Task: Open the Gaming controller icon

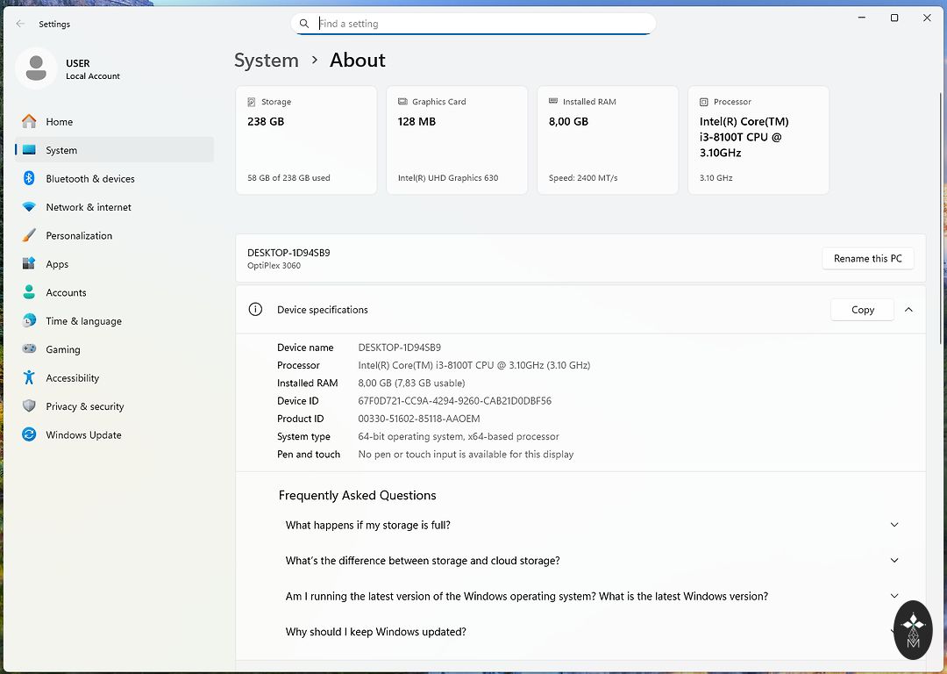Action: tap(29, 349)
